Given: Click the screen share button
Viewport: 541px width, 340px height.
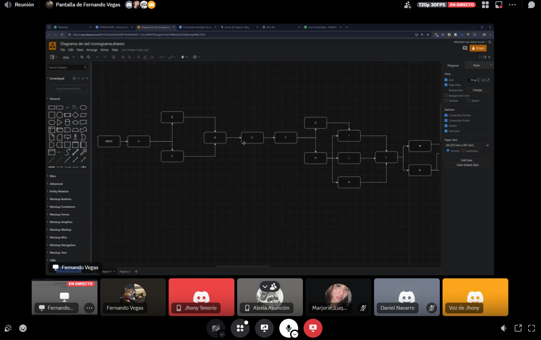Looking at the screenshot, I should (264, 328).
